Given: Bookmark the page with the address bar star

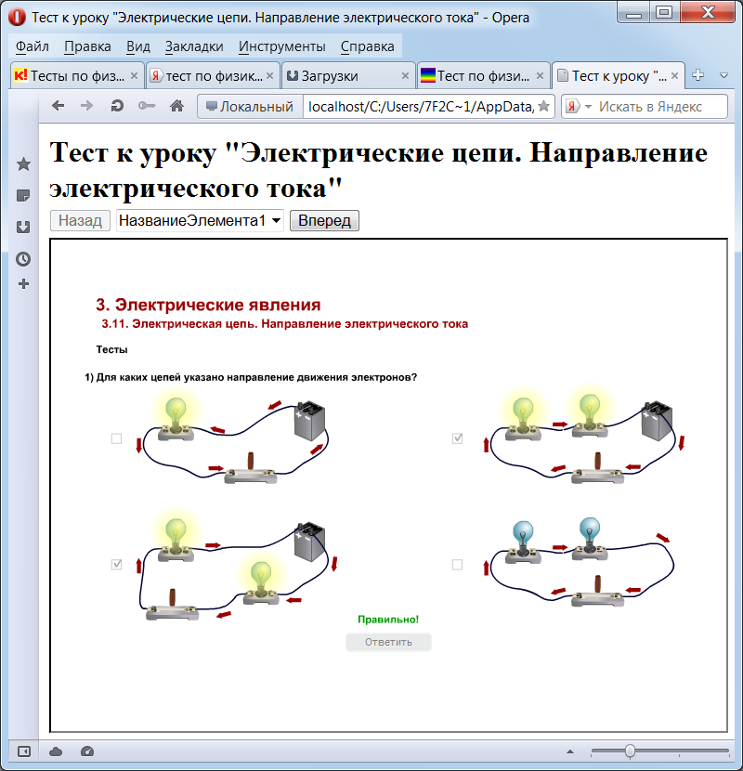Looking at the screenshot, I should [543, 106].
